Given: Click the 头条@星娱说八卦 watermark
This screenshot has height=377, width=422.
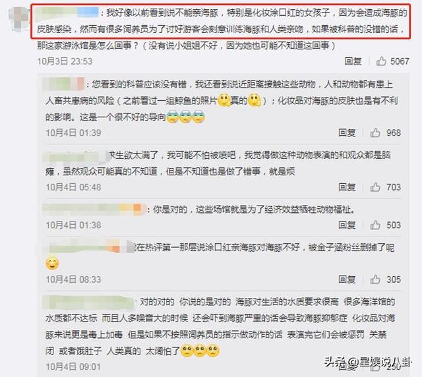Looking at the screenshot, I should [x=367, y=362].
